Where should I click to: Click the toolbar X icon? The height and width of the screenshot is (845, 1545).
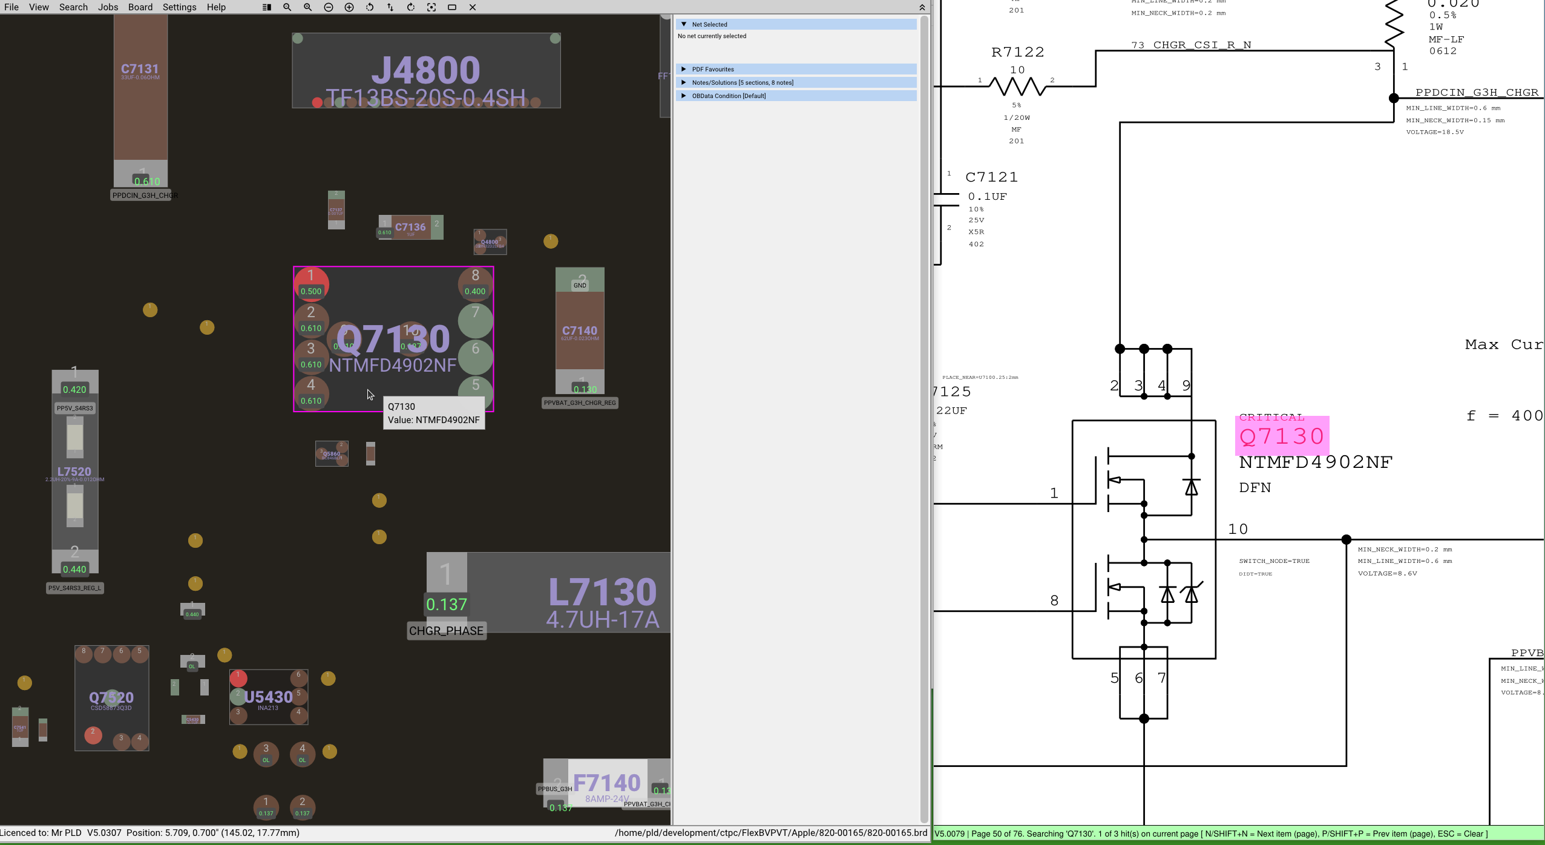pos(473,7)
